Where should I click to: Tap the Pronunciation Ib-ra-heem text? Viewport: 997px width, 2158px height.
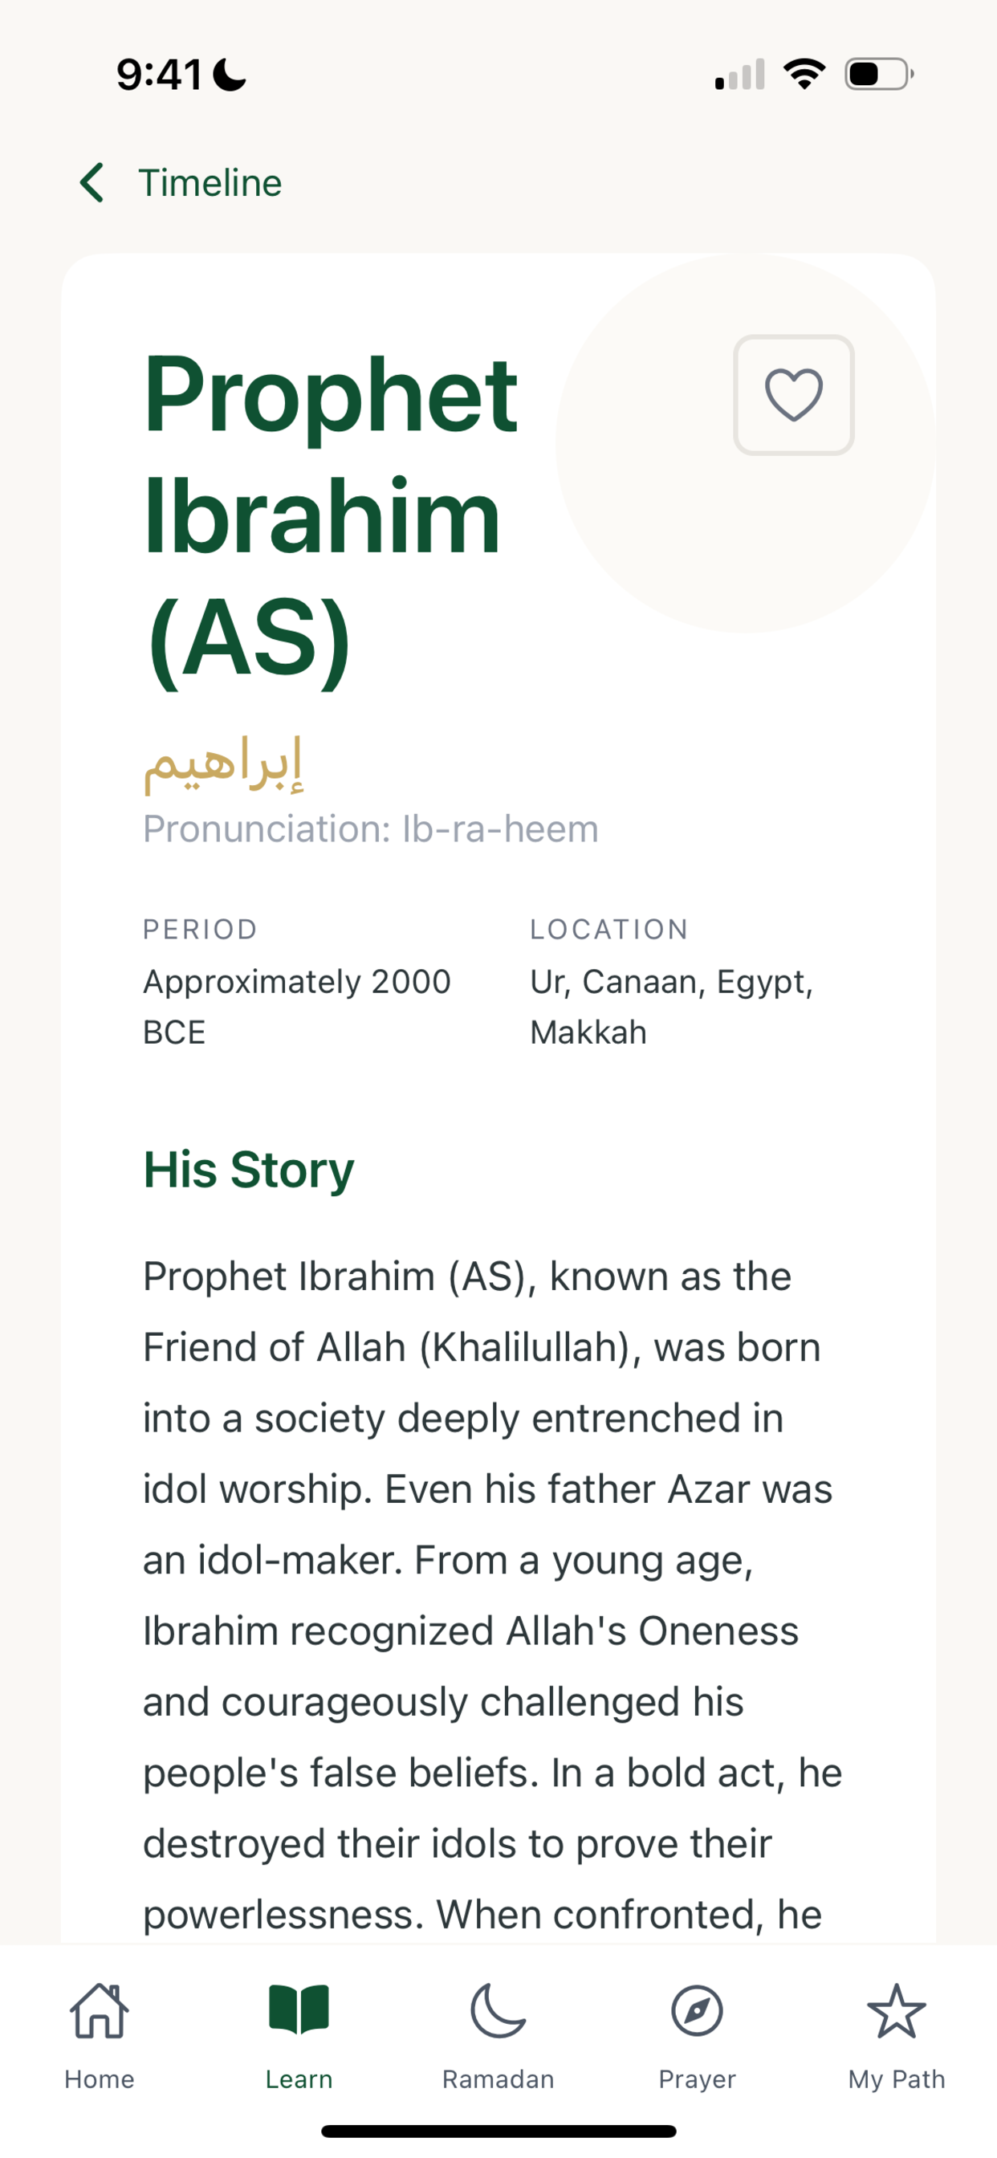(x=370, y=829)
